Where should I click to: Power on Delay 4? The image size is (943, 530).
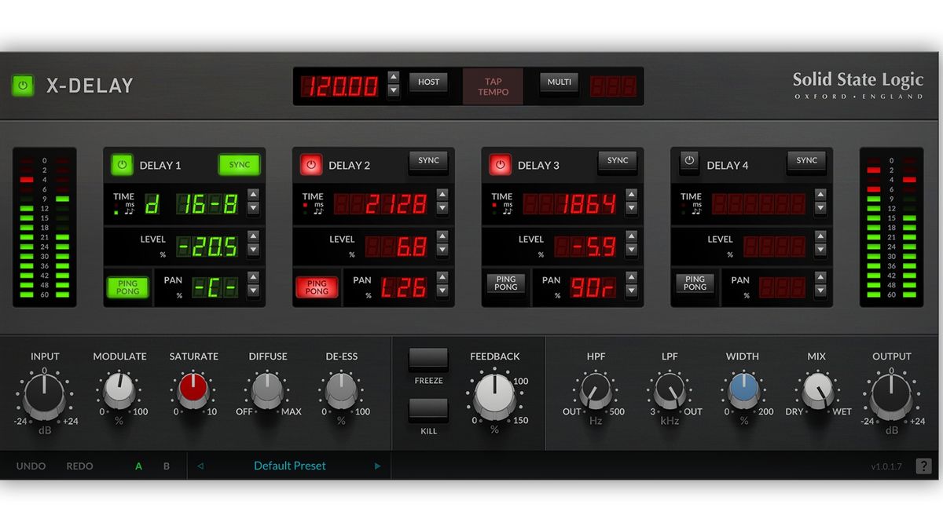coord(689,162)
